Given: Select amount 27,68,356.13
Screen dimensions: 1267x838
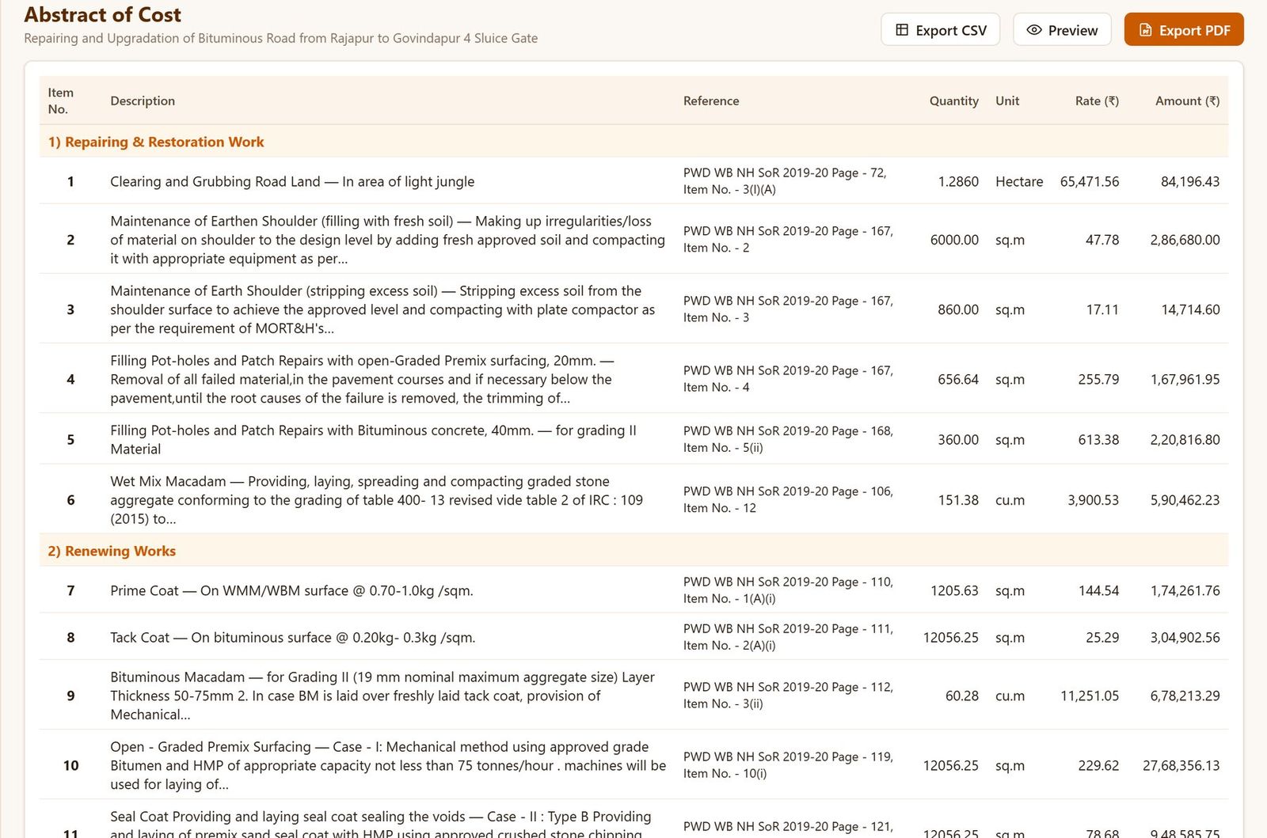Looking at the screenshot, I should (x=1181, y=765).
